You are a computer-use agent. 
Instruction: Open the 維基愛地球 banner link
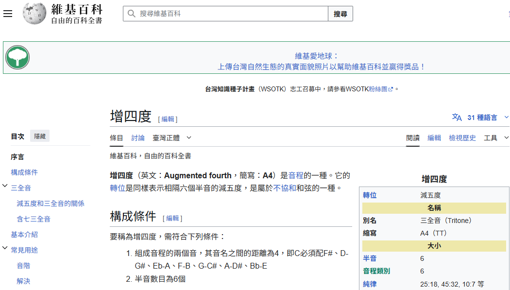point(316,56)
